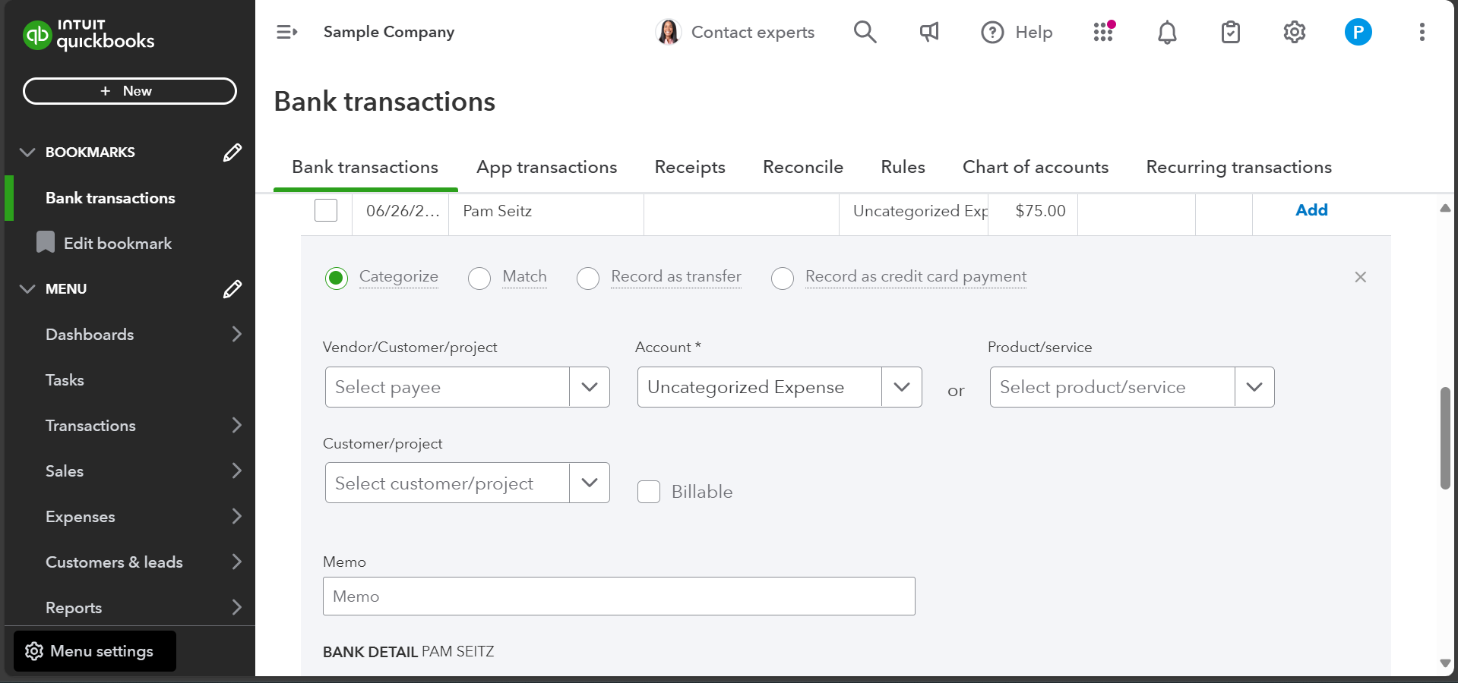Collapse the sidebar with hamburger icon
Viewport: 1458px width, 683px height.
point(286,32)
